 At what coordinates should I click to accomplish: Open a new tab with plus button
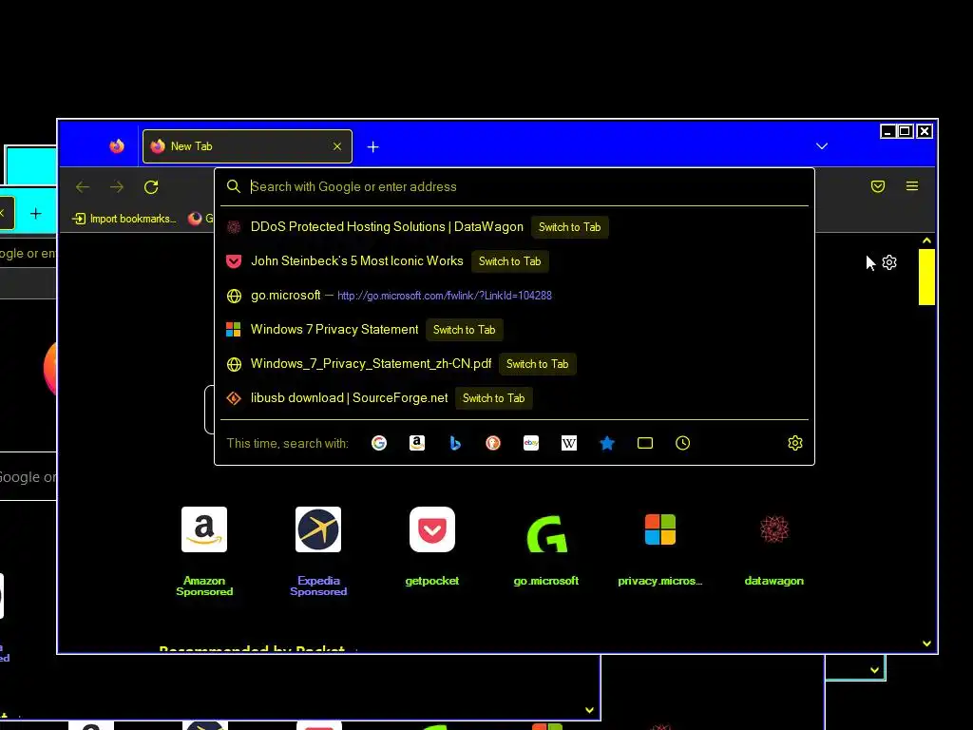pos(372,147)
